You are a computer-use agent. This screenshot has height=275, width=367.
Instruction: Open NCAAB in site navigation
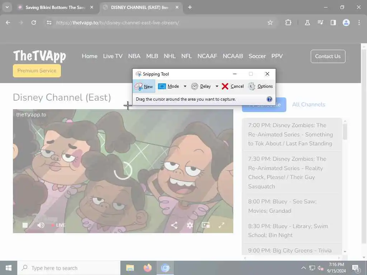pos(233,56)
